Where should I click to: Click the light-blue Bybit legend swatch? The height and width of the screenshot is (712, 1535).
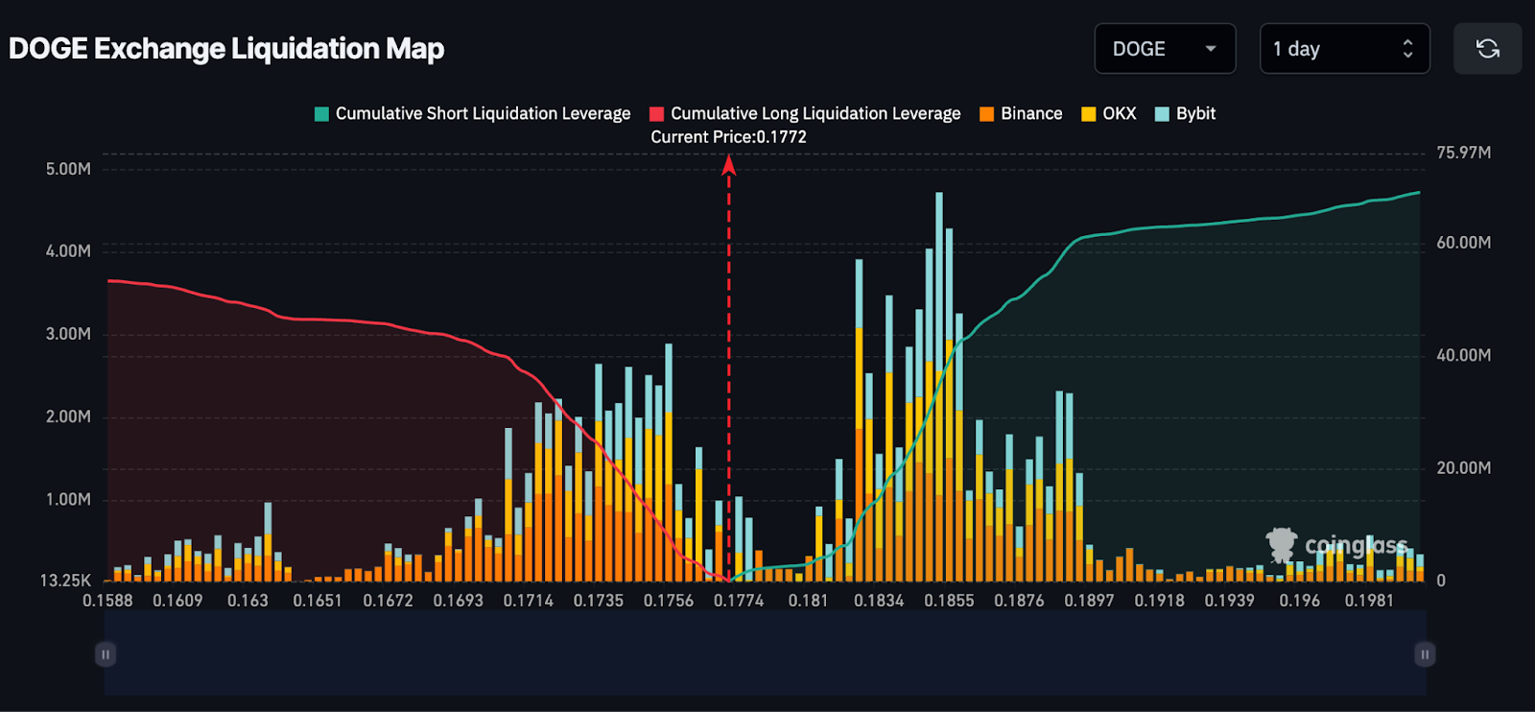coord(1163,114)
